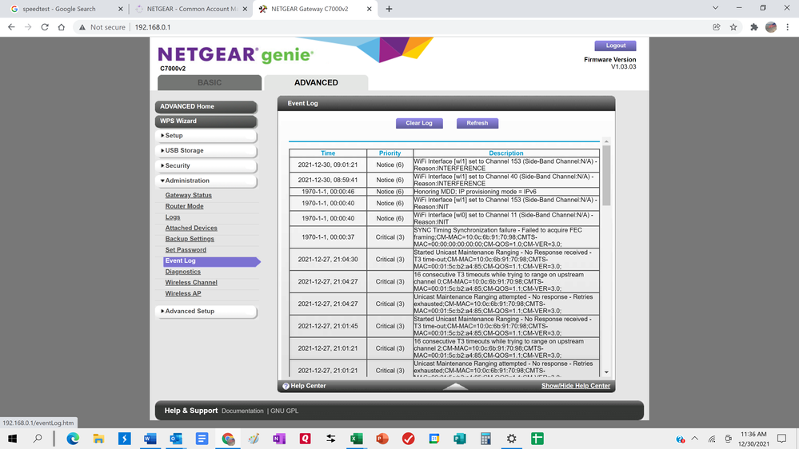Expand the USB Storage section
Image resolution: width=799 pixels, height=449 pixels.
[x=206, y=151]
